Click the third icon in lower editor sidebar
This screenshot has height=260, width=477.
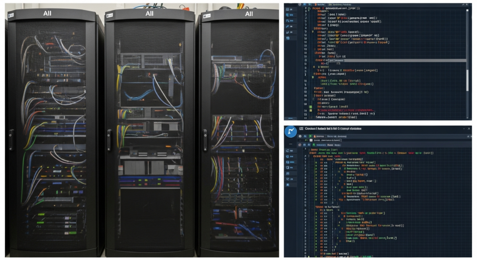(x=287, y=162)
